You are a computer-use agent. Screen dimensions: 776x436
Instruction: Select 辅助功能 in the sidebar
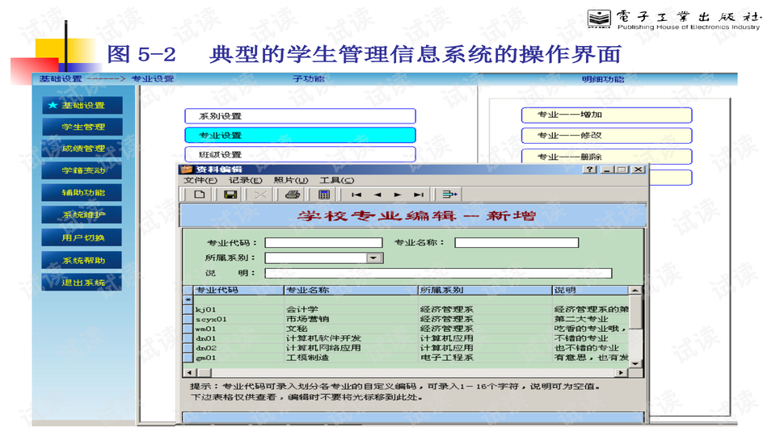tap(82, 193)
